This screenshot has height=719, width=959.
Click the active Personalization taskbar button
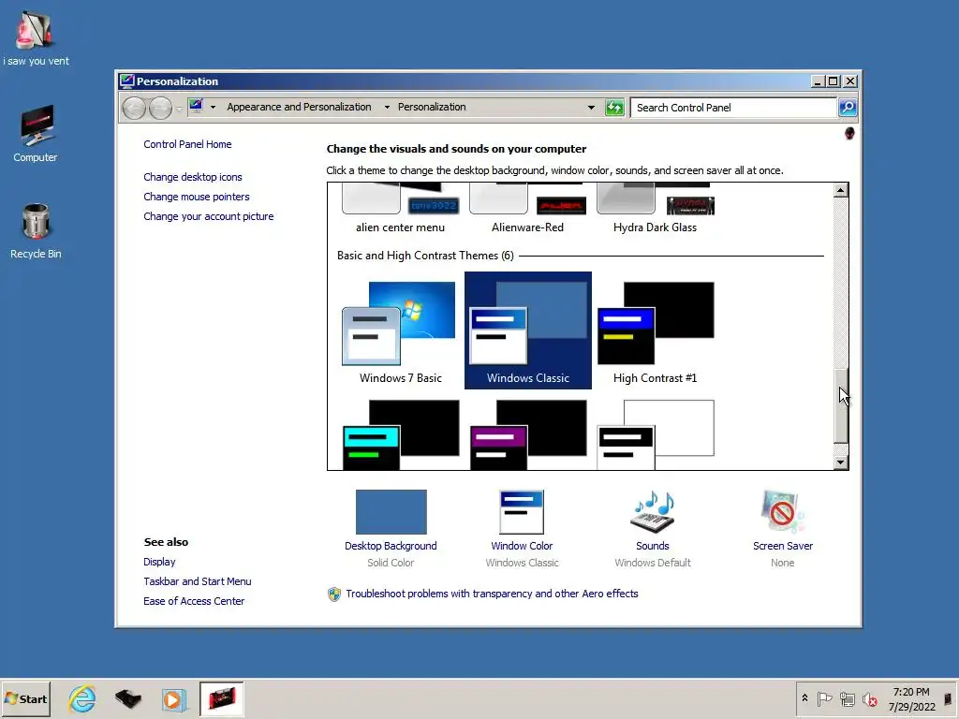pyautogui.click(x=222, y=698)
